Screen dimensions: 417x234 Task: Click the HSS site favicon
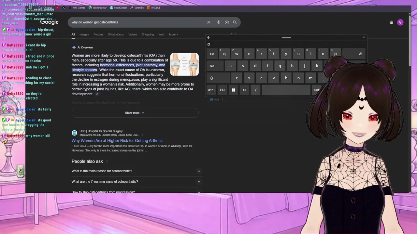74,133
